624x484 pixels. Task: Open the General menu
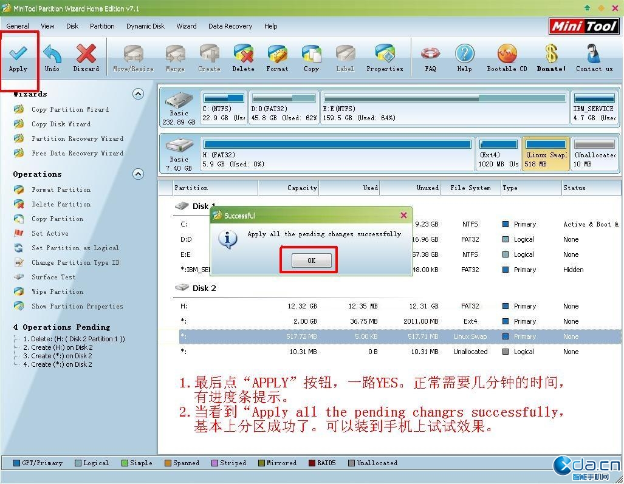pyautogui.click(x=18, y=26)
